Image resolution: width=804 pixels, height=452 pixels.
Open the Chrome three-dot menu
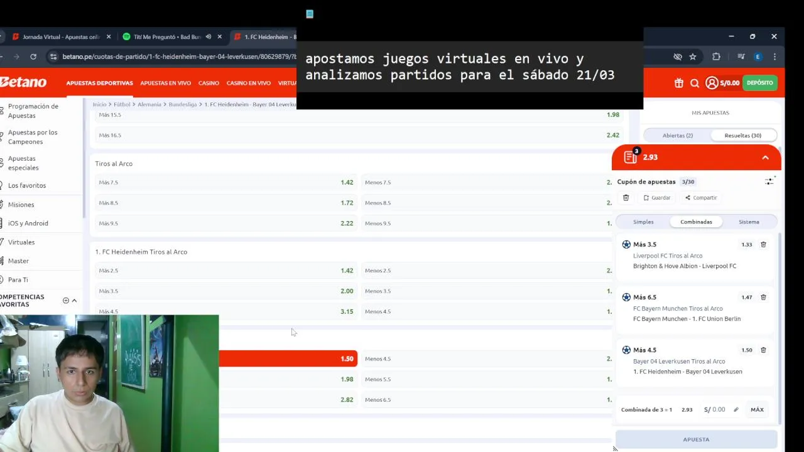(774, 56)
